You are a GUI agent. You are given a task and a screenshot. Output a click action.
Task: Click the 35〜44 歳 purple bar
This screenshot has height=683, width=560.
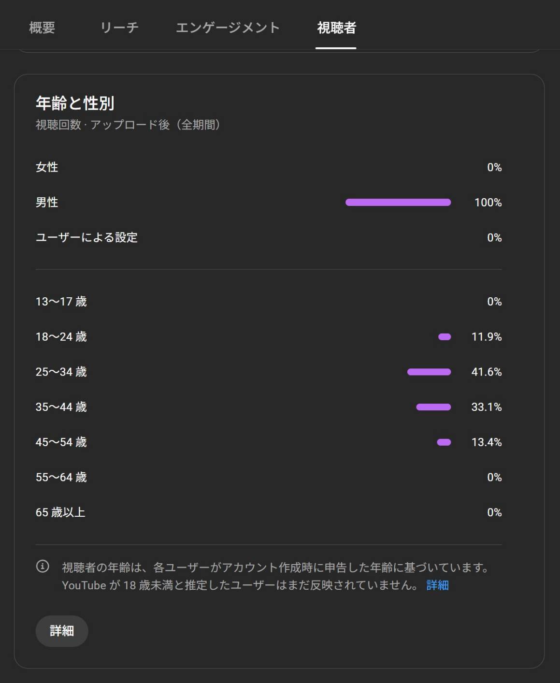(433, 407)
